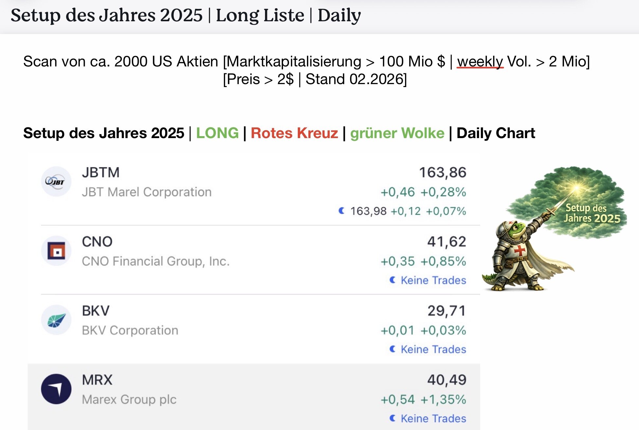The height and width of the screenshot is (430, 639).
Task: Open the CNO ticker entry
Action: 97,242
